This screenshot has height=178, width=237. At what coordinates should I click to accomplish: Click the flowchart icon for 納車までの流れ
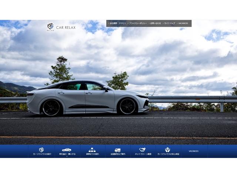coord(92,149)
